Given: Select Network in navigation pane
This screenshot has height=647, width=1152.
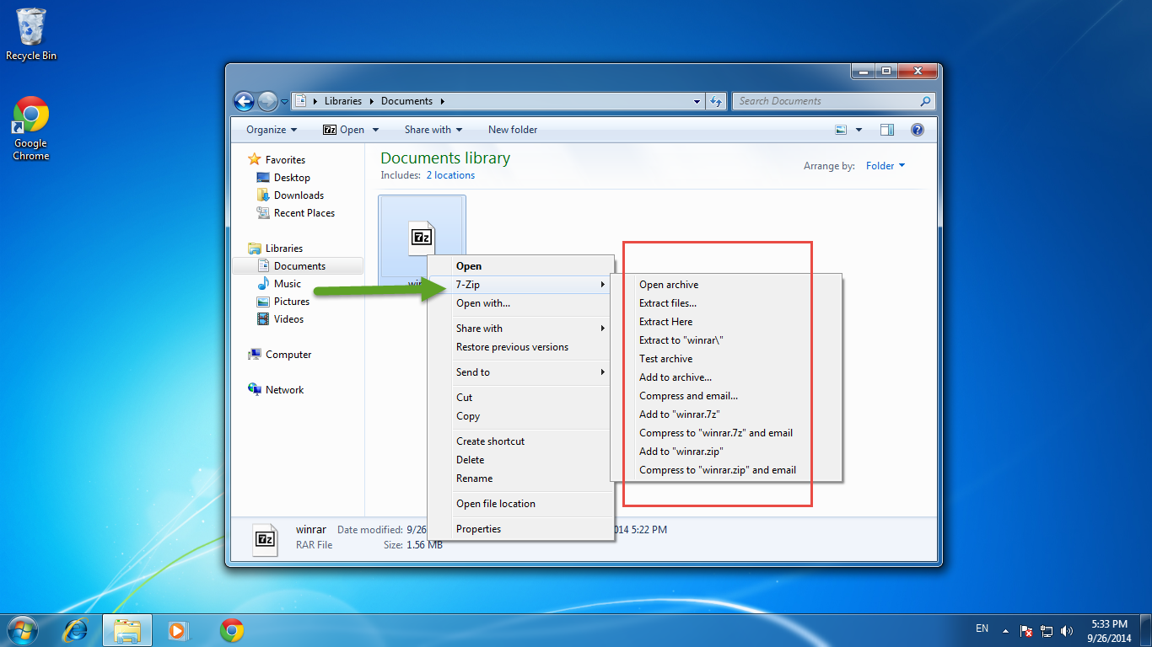Looking at the screenshot, I should tap(284, 390).
